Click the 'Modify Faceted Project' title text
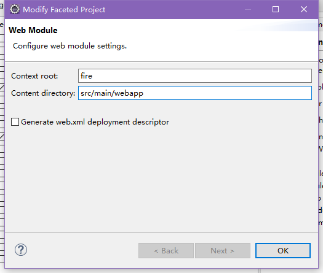The width and height of the screenshot is (323, 273). coord(64,10)
